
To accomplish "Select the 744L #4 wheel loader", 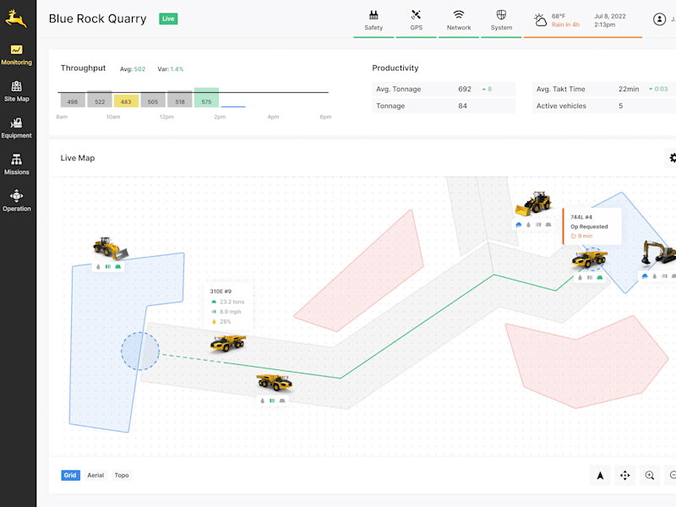I will click(534, 204).
